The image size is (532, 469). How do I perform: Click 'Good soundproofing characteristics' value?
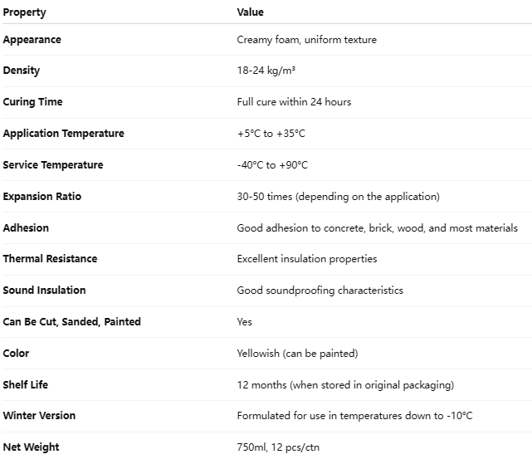point(320,291)
